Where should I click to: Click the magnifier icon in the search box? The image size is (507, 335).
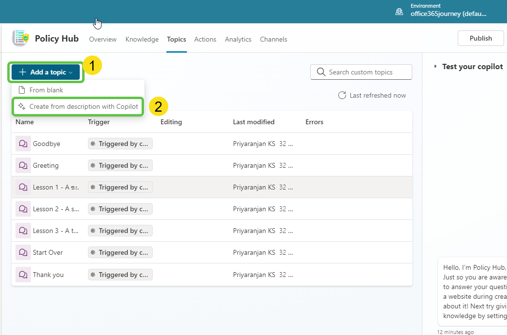coord(320,72)
